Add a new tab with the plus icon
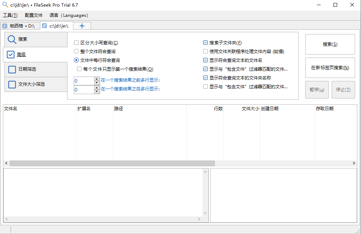This screenshot has width=361, height=234. [82, 26]
